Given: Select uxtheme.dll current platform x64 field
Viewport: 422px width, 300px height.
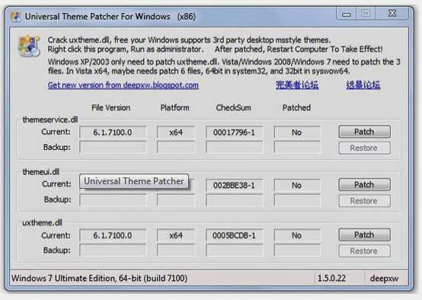Looking at the screenshot, I should 176,235.
